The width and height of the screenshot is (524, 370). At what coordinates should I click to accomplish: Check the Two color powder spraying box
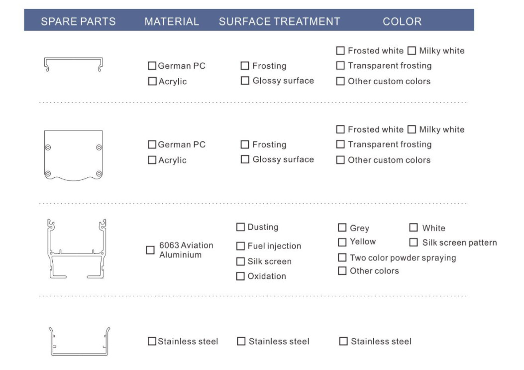coord(342,257)
